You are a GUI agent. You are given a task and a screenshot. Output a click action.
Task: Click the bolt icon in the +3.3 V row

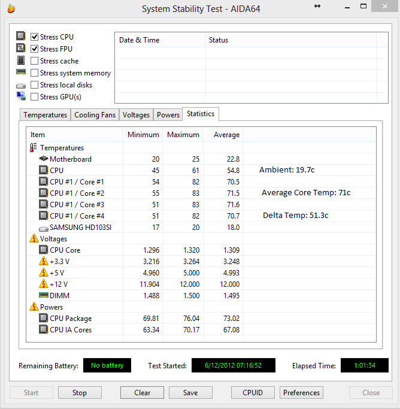point(44,261)
